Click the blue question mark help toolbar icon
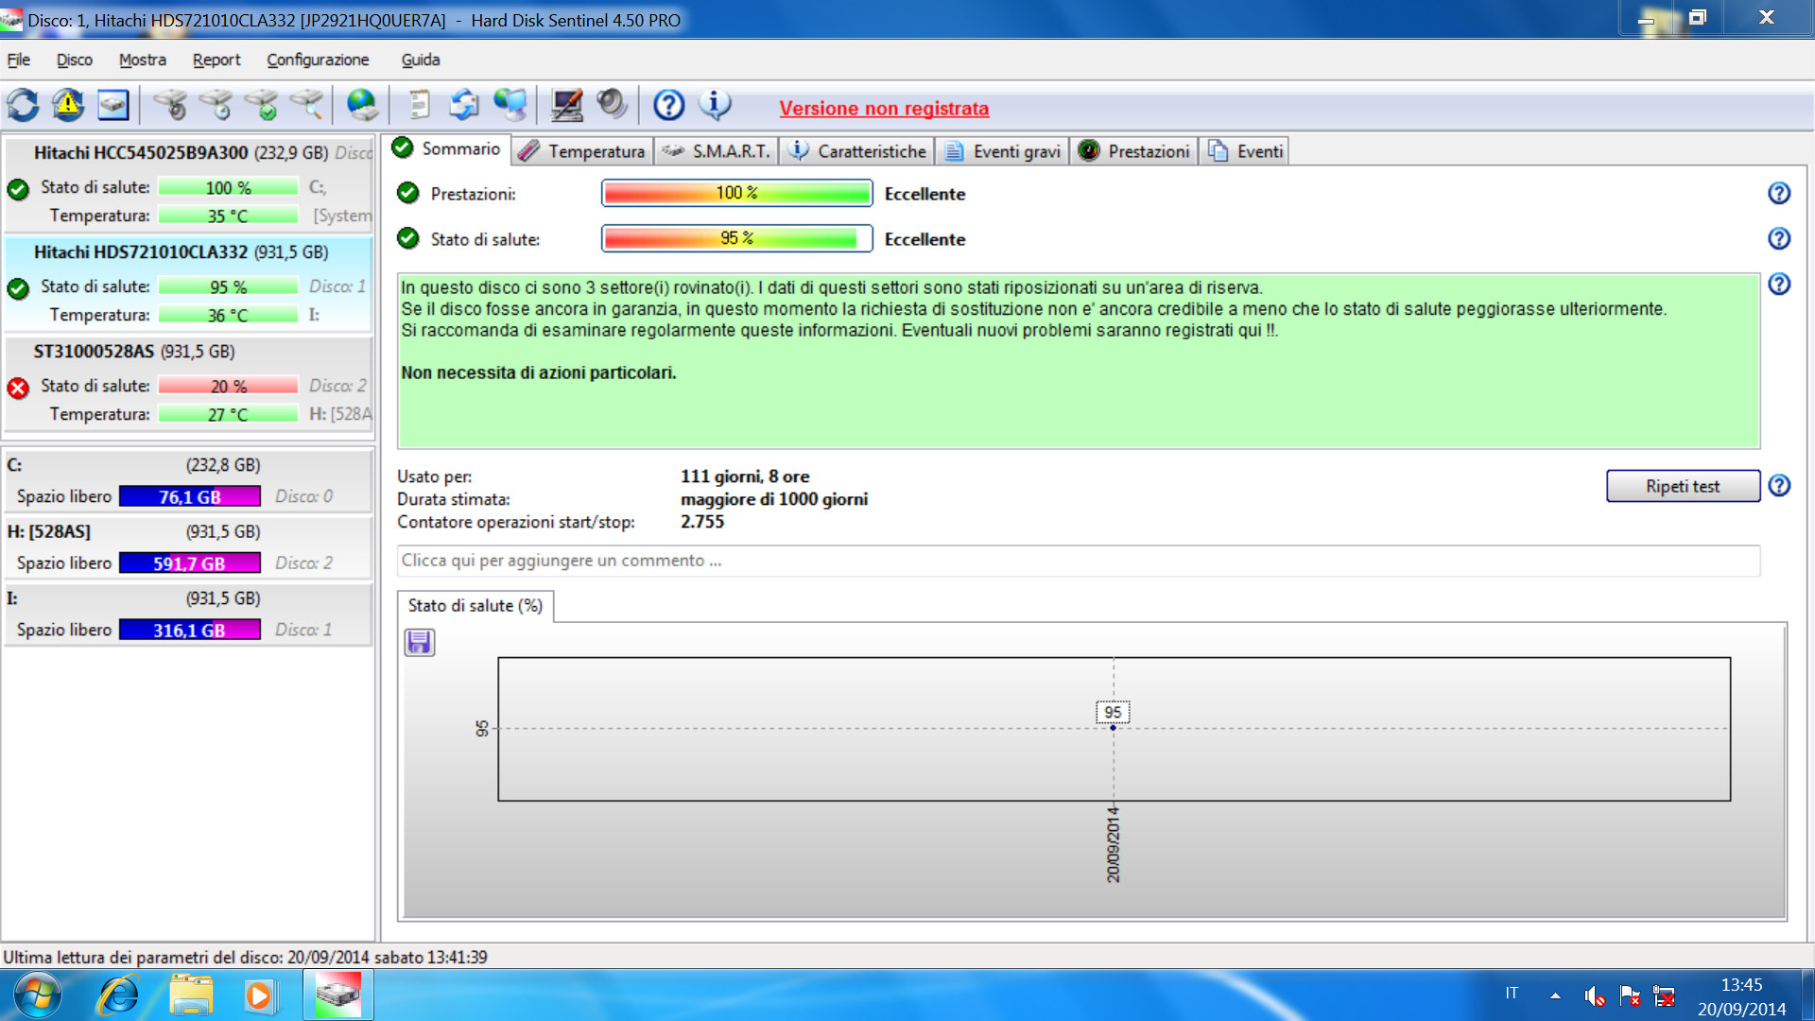1815x1021 pixels. tap(668, 105)
